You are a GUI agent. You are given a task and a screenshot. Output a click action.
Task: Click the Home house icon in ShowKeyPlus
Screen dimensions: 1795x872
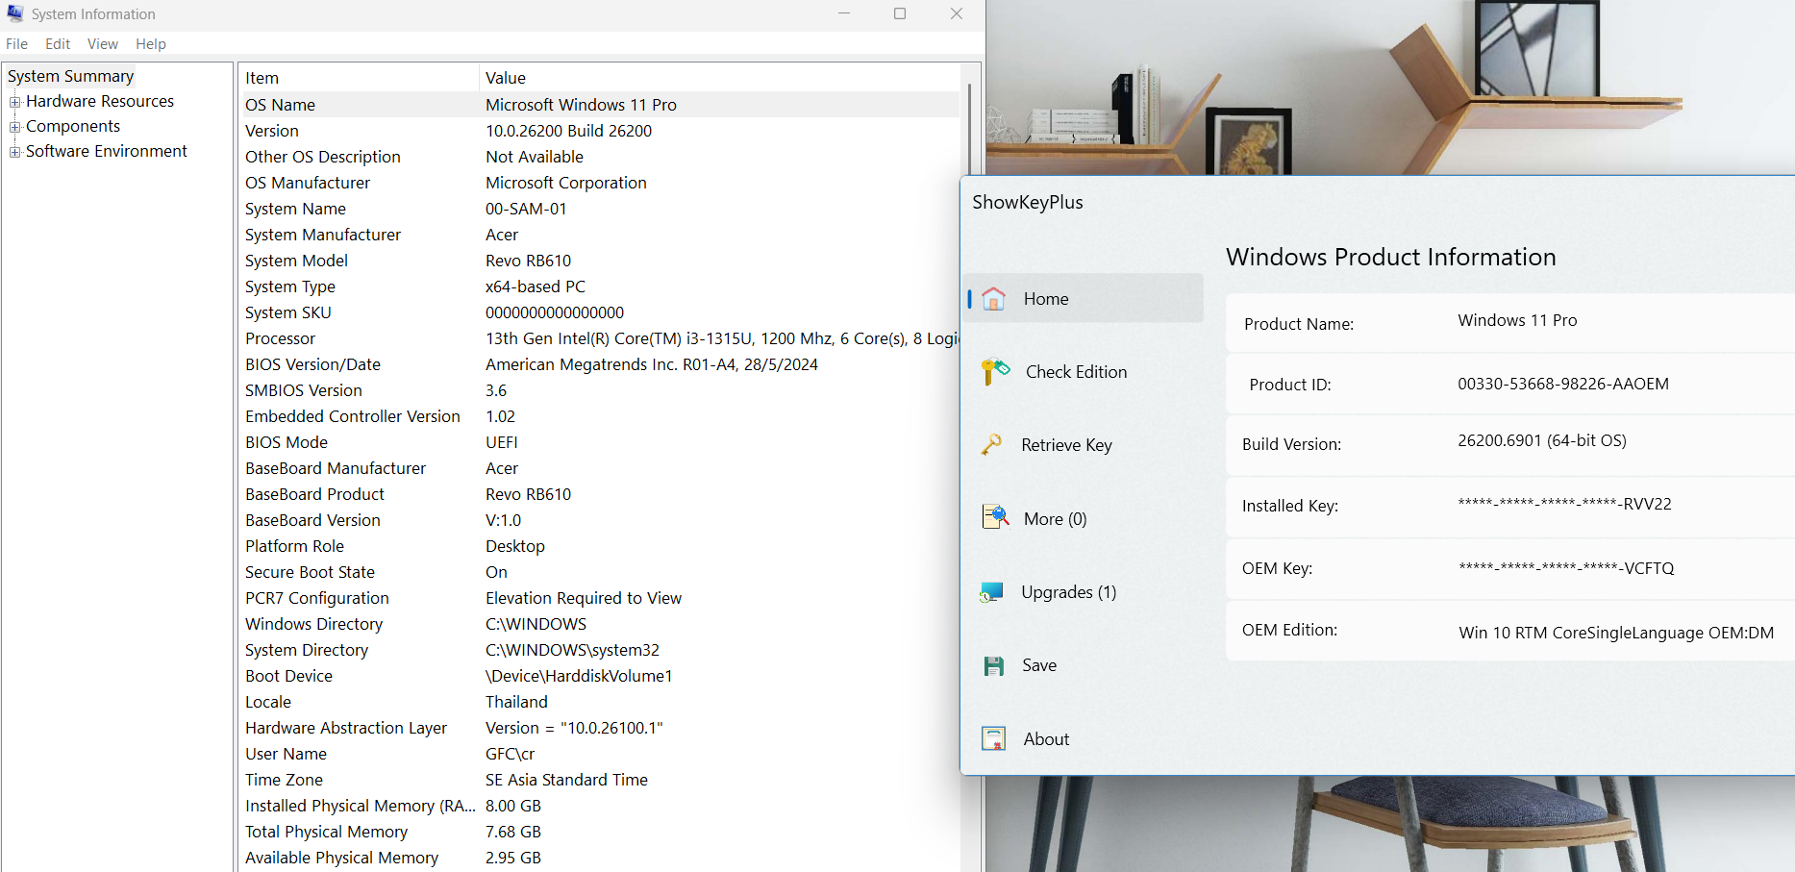(994, 299)
